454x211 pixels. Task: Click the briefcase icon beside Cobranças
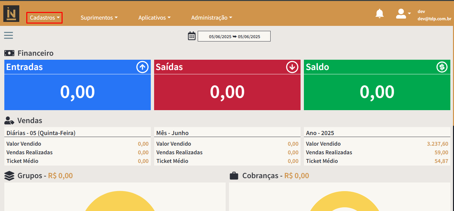point(234,176)
